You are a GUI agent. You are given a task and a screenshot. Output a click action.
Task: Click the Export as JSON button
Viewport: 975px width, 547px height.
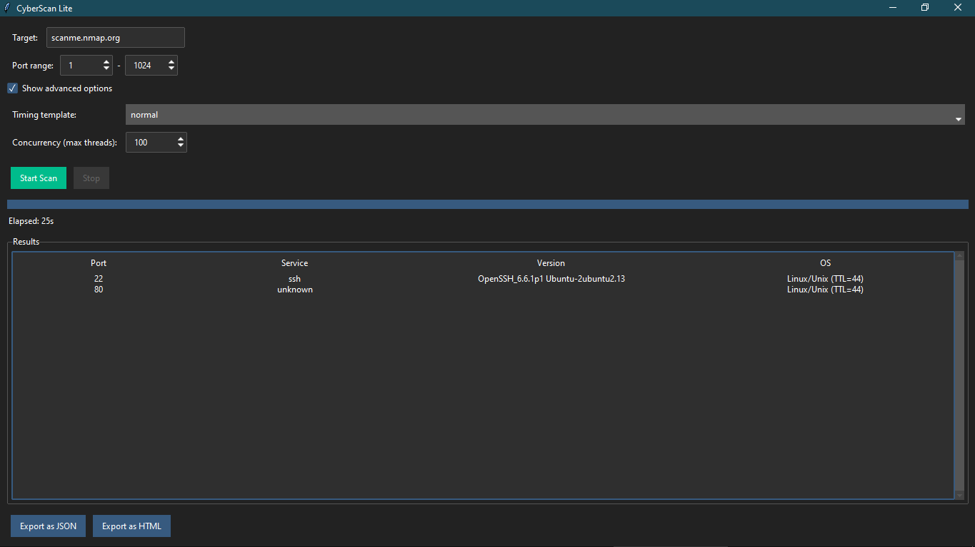click(x=49, y=526)
